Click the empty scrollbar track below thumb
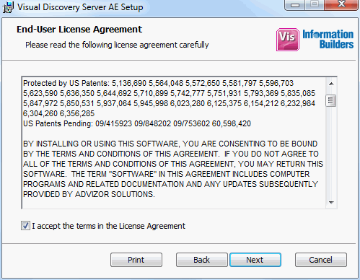 (331, 152)
